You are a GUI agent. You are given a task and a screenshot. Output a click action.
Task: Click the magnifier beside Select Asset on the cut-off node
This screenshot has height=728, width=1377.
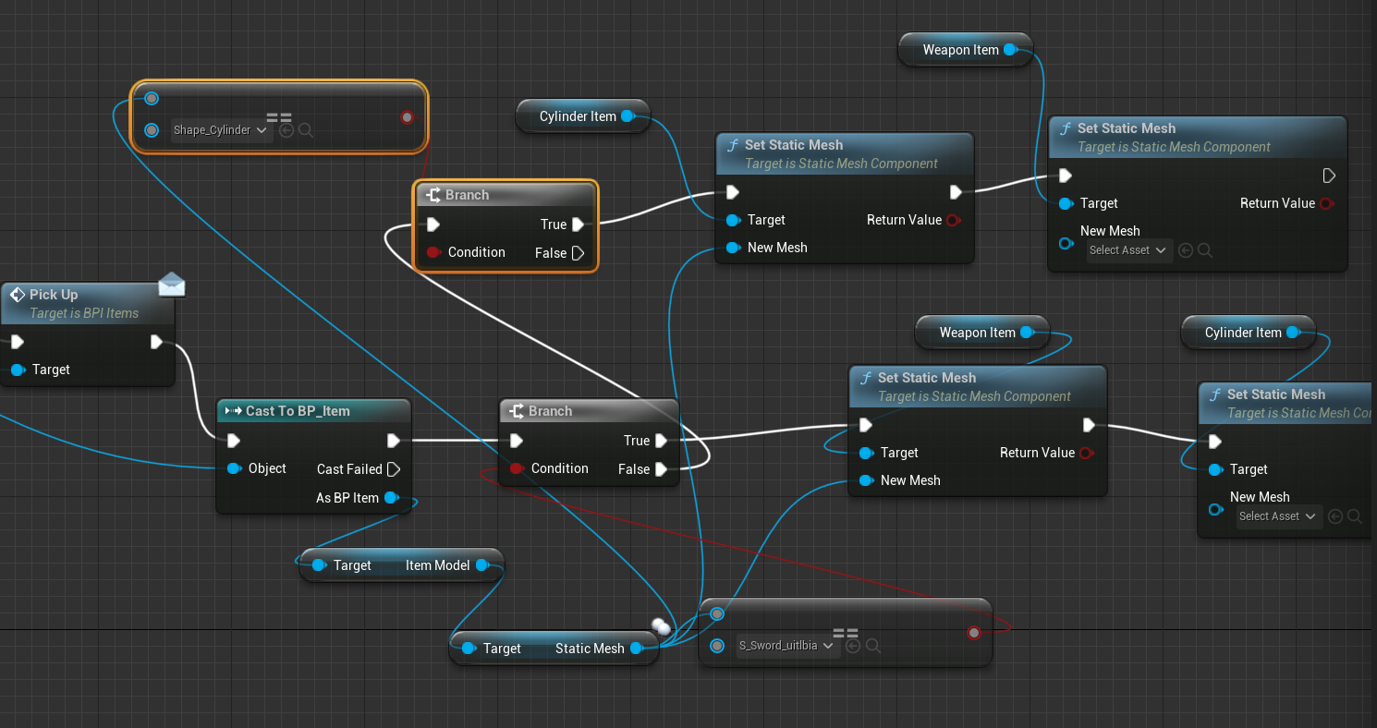(1354, 516)
